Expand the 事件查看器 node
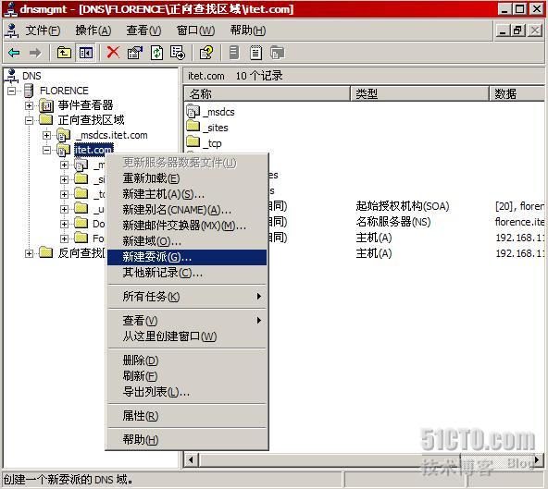548x489 pixels. pos(29,105)
